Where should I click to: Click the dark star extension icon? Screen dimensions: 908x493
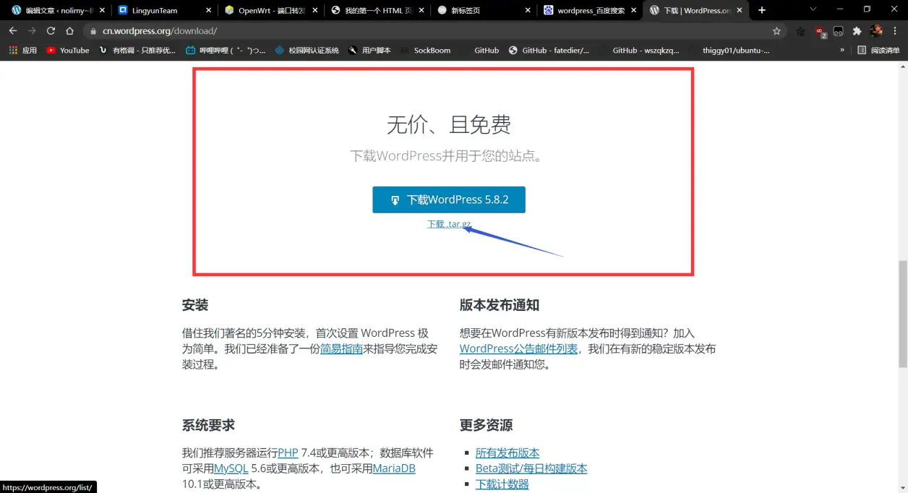click(x=801, y=31)
